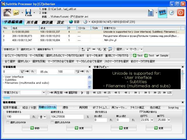Open the 新FPS 25,000 dropdown

(169, 120)
